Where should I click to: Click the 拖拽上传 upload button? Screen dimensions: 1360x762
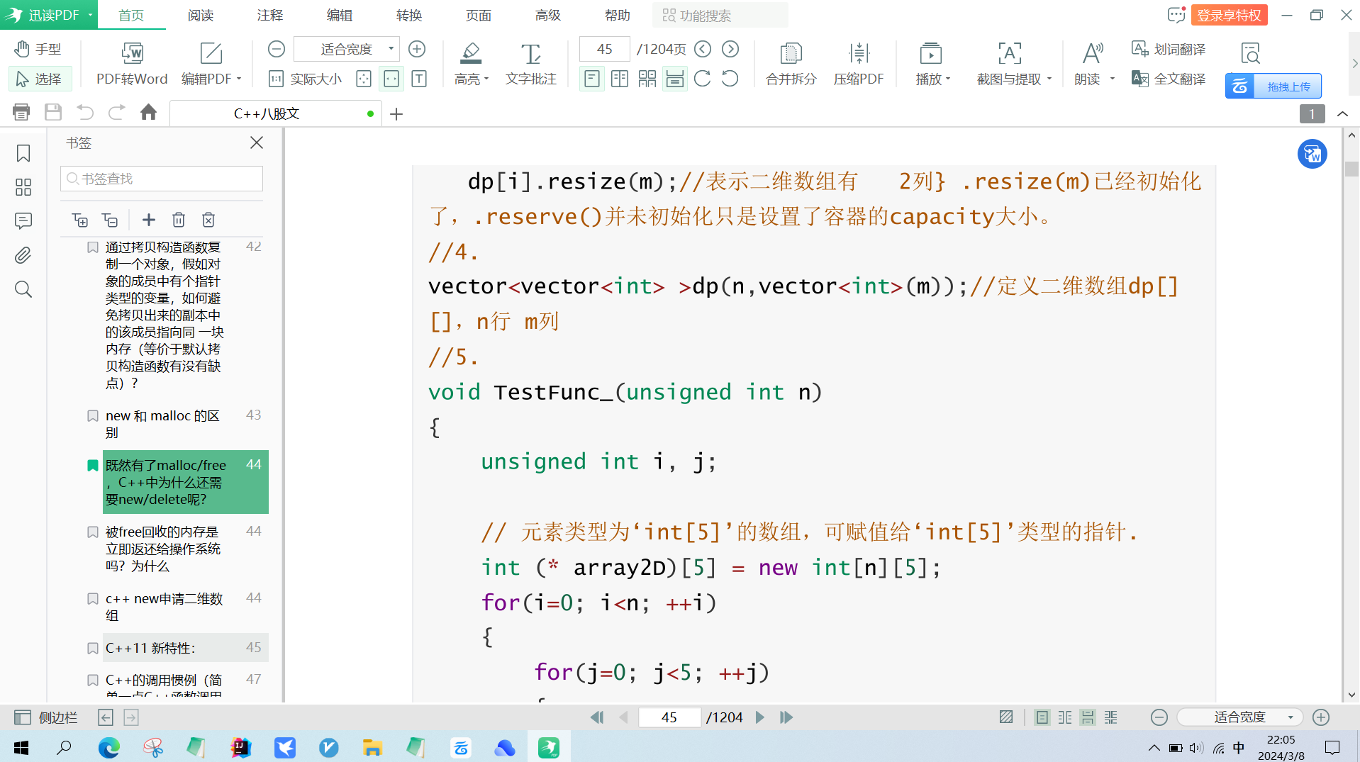click(x=1273, y=86)
